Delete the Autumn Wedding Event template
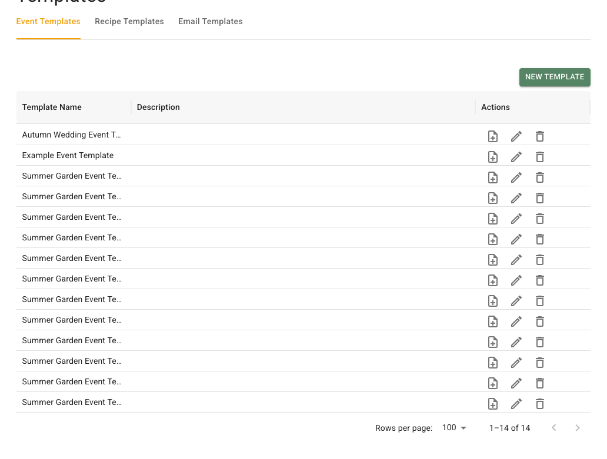607x459 pixels. pyautogui.click(x=539, y=136)
